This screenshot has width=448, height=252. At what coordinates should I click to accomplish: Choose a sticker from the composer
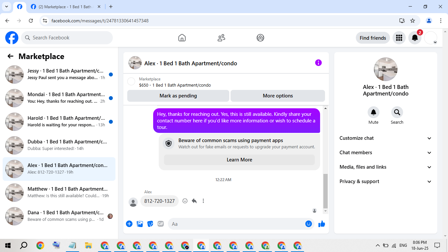150,224
